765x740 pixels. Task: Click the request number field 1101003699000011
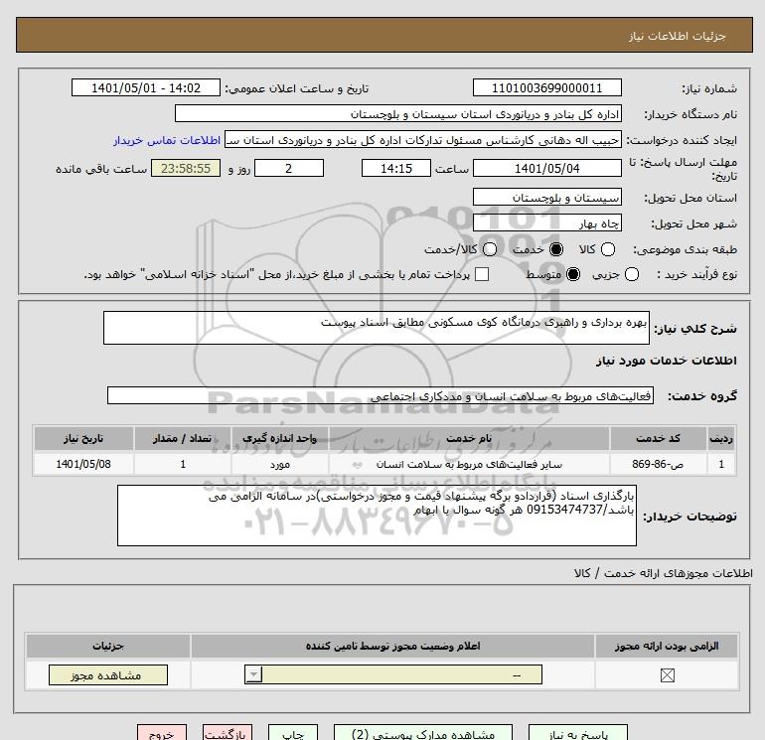click(546, 87)
